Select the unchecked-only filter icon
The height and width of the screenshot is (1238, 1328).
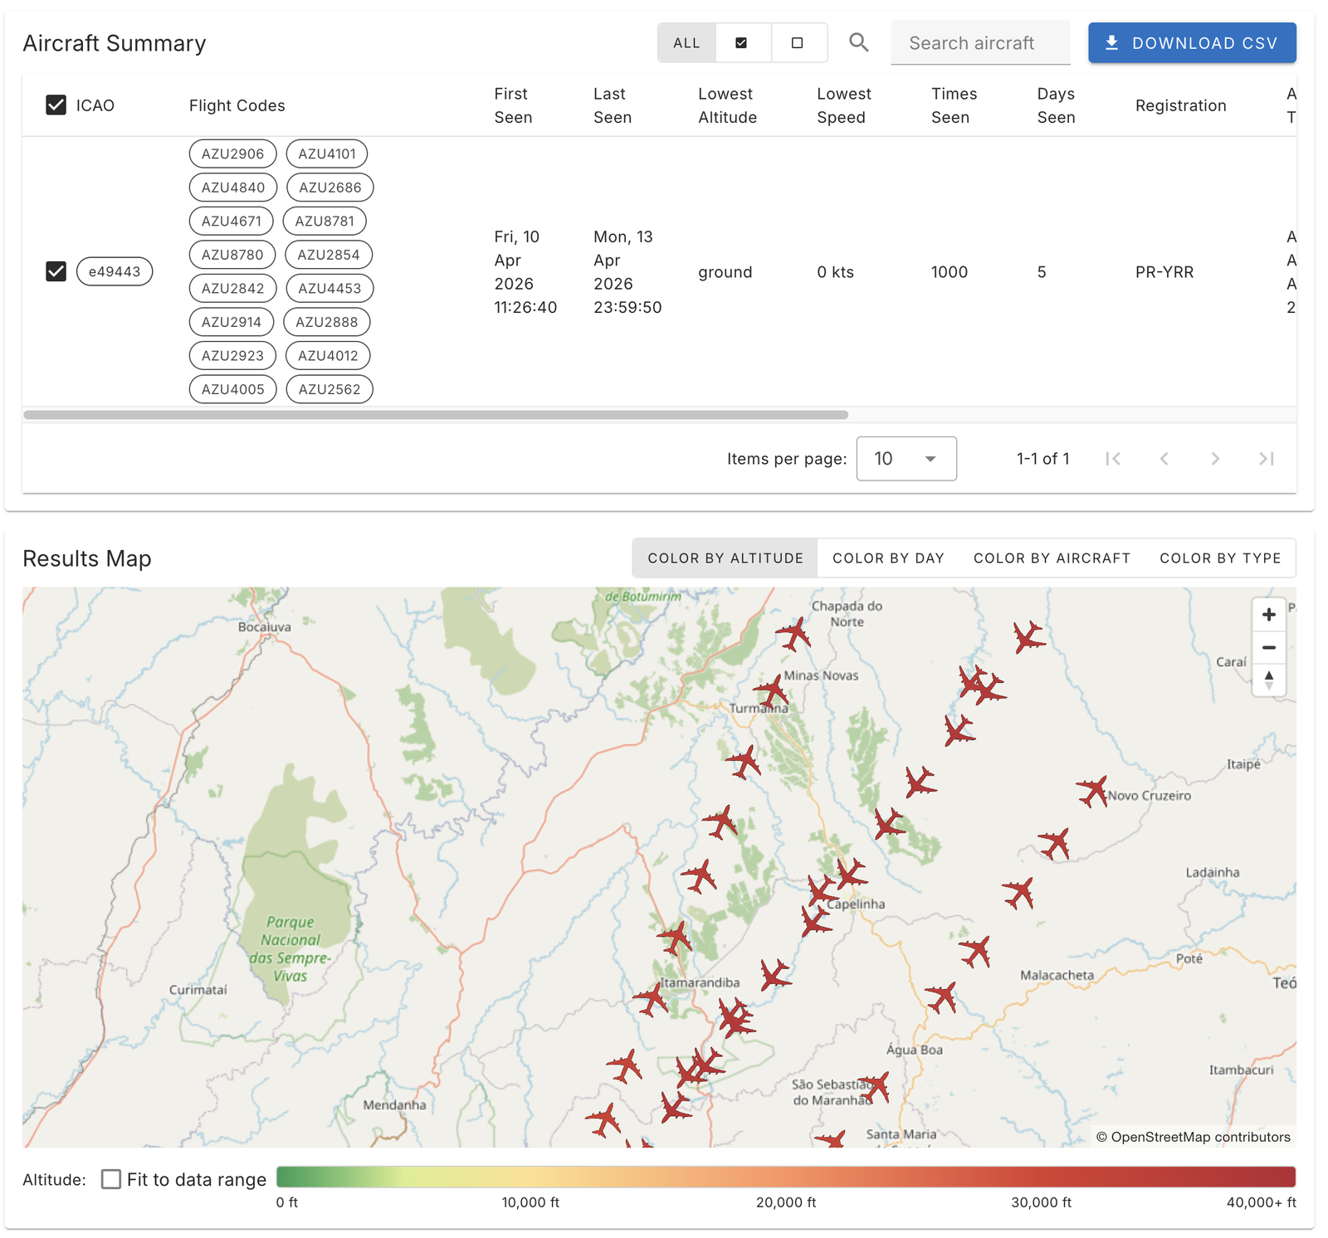tap(797, 42)
